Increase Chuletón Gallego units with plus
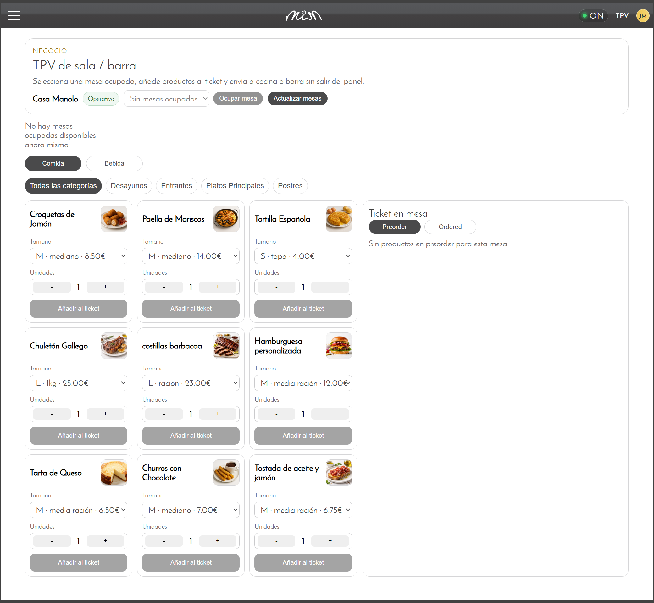Screen dimensions: 654x603 (105, 414)
